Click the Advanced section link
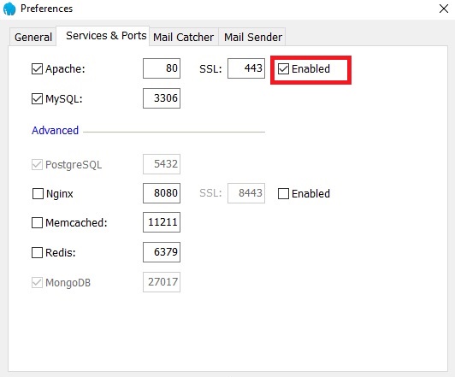The image size is (455, 377). (x=55, y=131)
